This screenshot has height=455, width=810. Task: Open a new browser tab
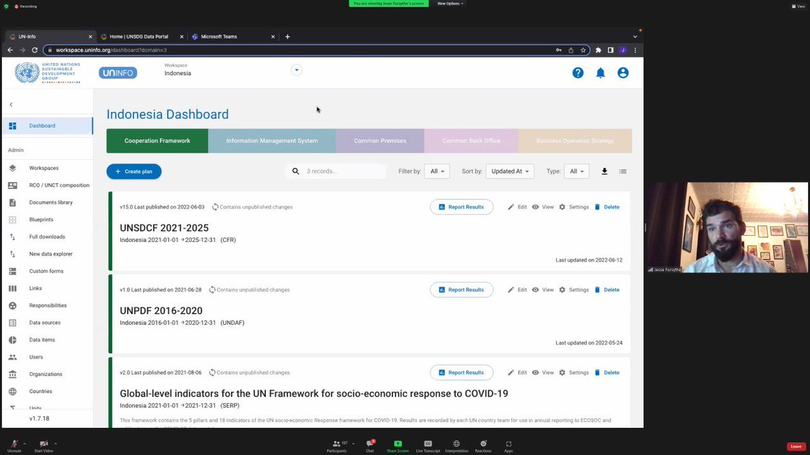click(x=287, y=36)
